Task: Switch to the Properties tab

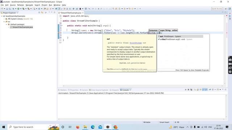Action: pos(73,90)
